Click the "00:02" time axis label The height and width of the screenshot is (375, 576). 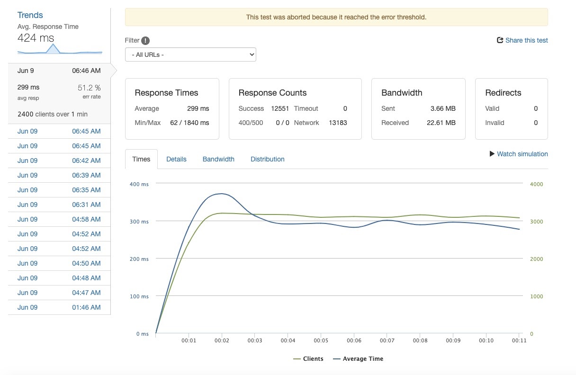[x=222, y=341]
